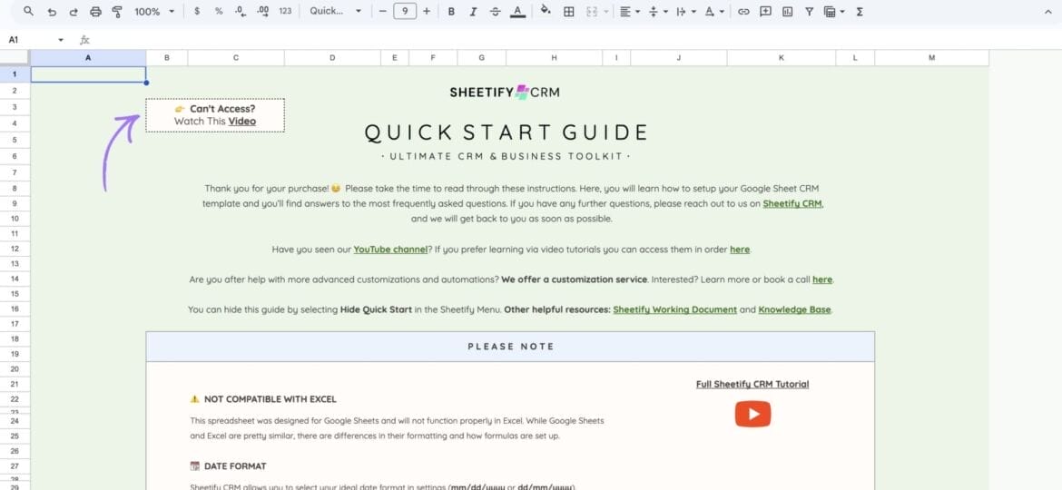Print the spreadsheet

click(x=95, y=12)
